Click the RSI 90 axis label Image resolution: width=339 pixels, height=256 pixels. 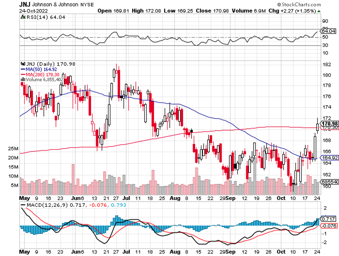[325, 21]
